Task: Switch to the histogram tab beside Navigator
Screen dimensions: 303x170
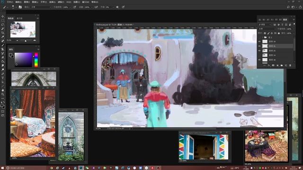Action: pyautogui.click(x=19, y=18)
